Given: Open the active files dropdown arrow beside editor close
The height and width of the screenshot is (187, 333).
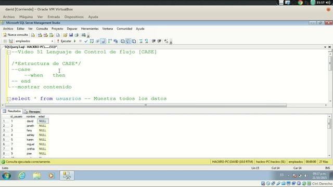Looking at the screenshot, I should pos(325,47).
